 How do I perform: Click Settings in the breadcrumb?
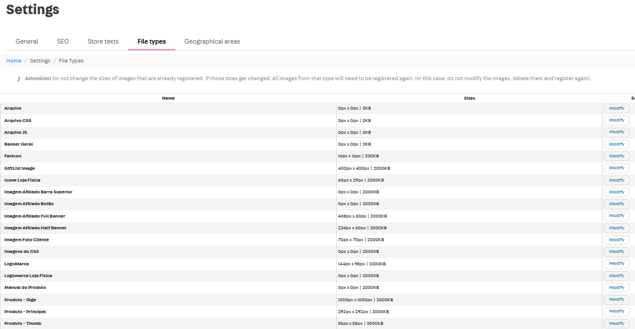[40, 61]
